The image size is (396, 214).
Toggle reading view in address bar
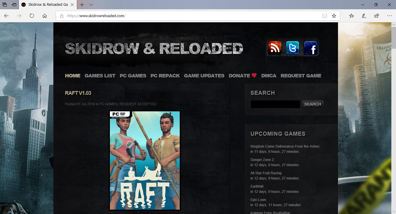point(325,16)
